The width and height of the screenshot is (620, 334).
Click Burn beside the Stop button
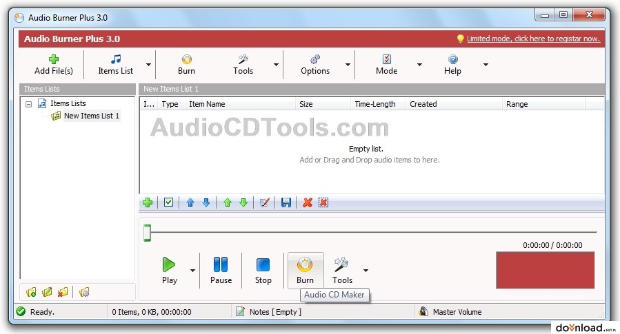click(306, 271)
